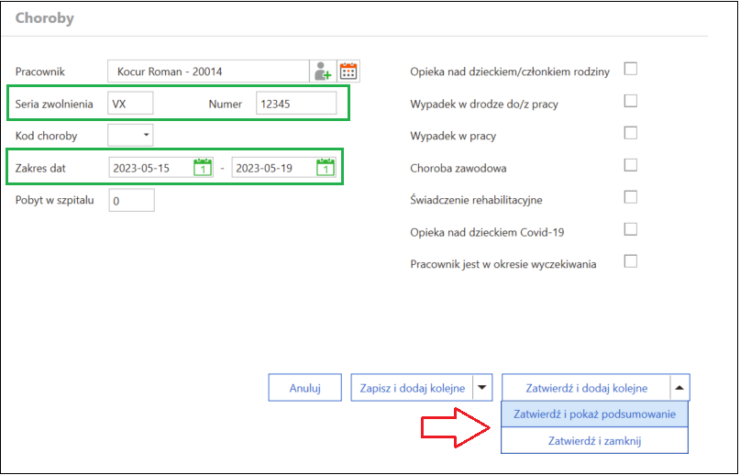Click the Seria zwolnienia label
The image size is (740, 475).
(x=54, y=104)
